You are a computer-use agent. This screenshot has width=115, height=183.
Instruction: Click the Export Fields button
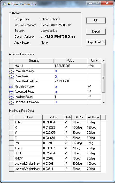pyautogui.click(x=96, y=42)
